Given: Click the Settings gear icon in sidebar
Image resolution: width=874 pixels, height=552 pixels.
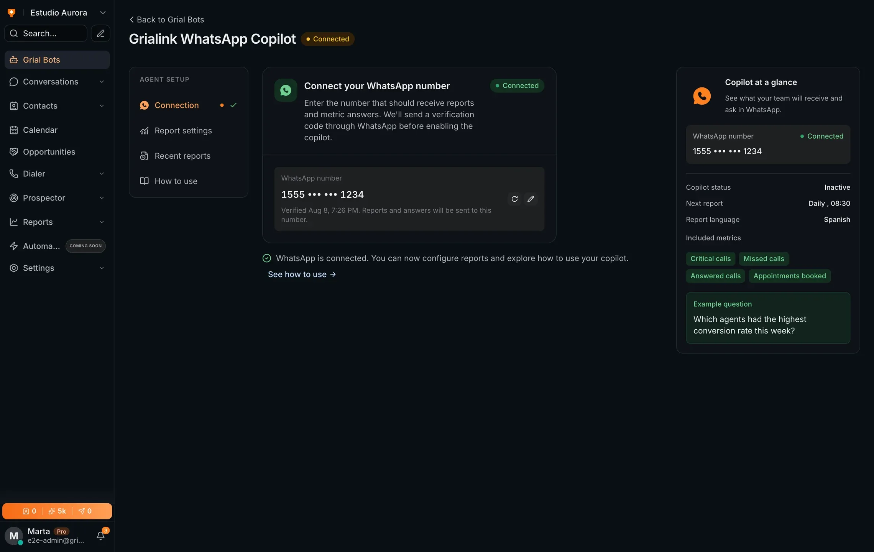Looking at the screenshot, I should click(x=14, y=268).
